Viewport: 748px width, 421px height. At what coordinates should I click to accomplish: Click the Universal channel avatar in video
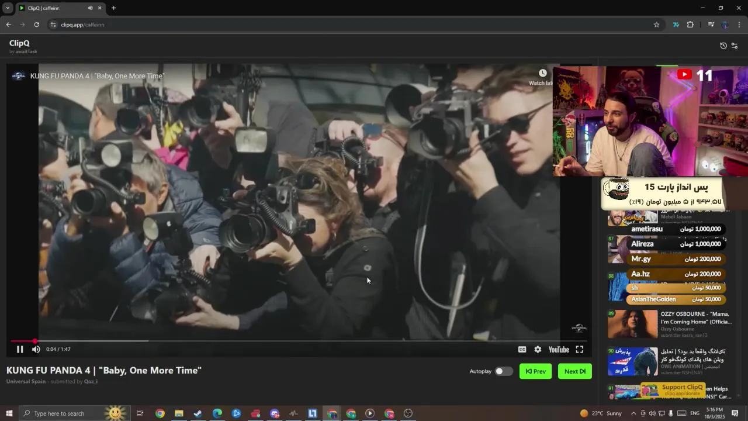[x=19, y=76]
